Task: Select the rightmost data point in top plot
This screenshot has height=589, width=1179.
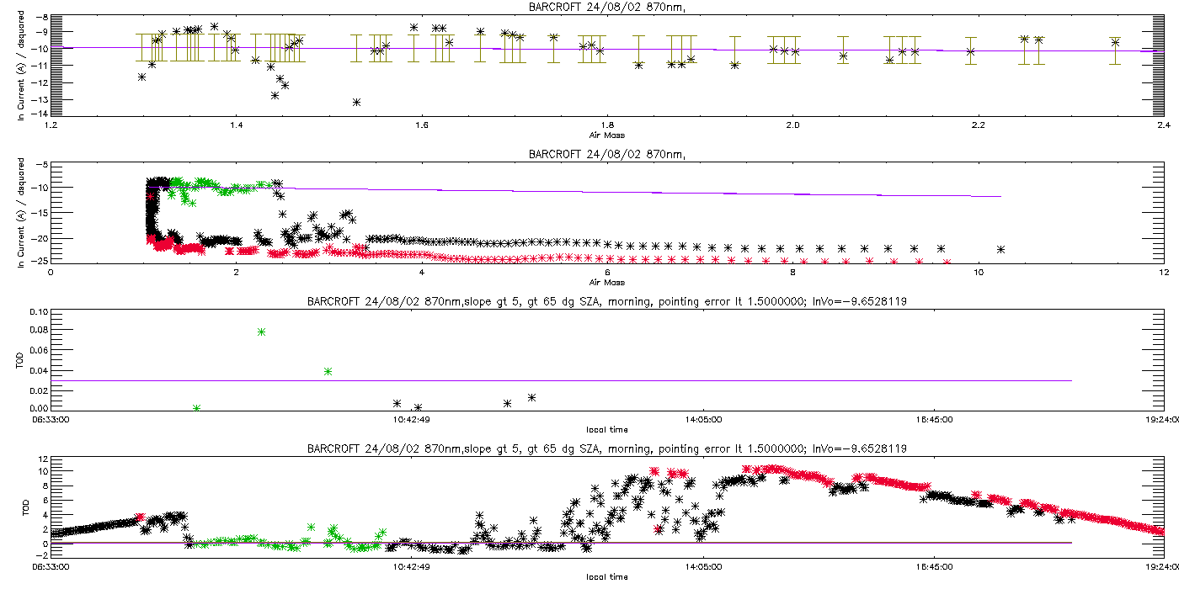Action: point(1115,42)
